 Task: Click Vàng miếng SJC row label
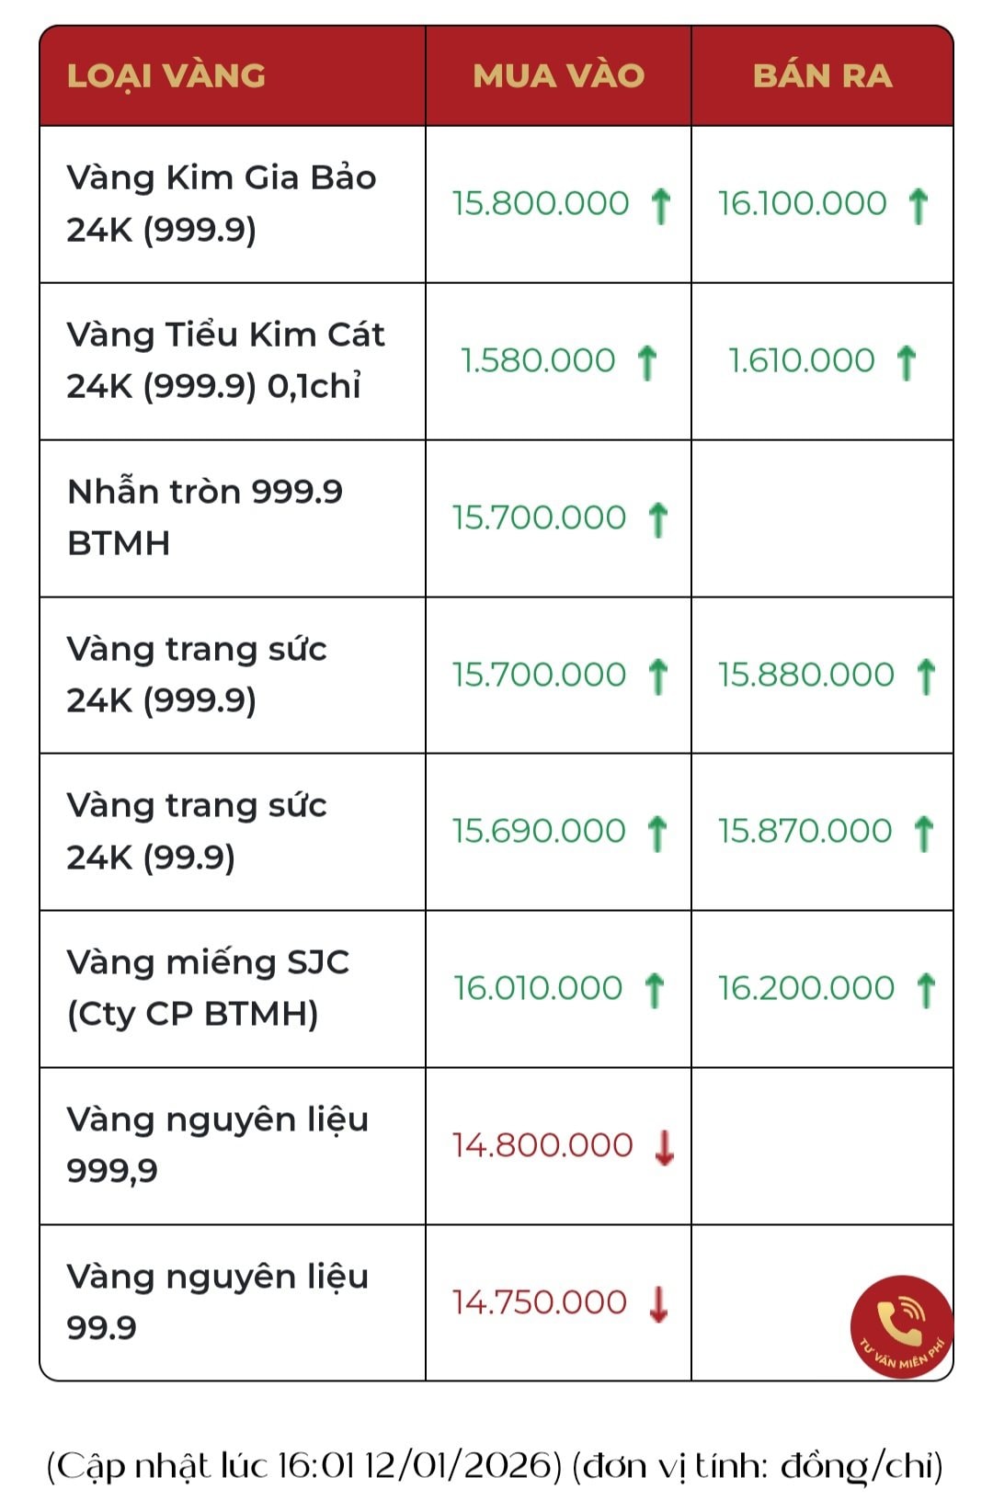[208, 988]
